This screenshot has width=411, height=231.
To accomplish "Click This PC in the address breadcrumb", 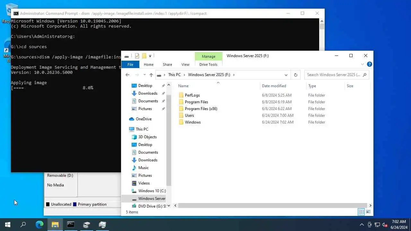I will pos(174,75).
